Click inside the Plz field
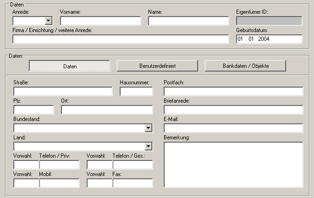This screenshot has height=198, width=314. [33, 110]
